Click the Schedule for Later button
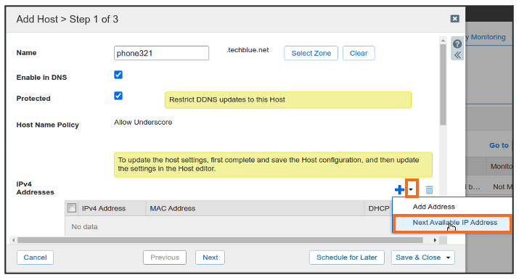 347,258
